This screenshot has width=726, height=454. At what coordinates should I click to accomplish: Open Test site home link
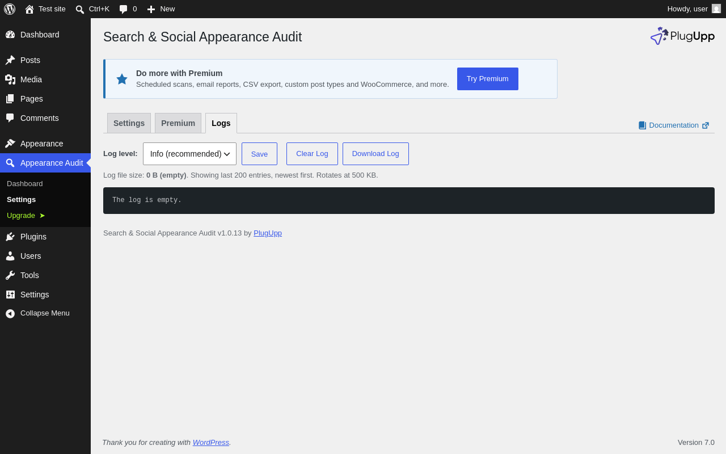tap(45, 9)
